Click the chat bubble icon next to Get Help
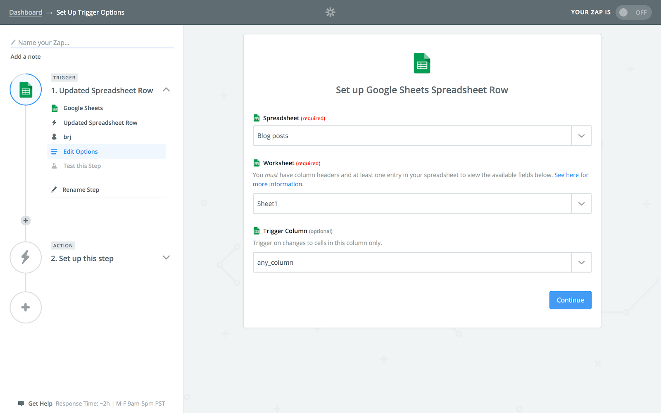661x413 pixels. (x=21, y=404)
